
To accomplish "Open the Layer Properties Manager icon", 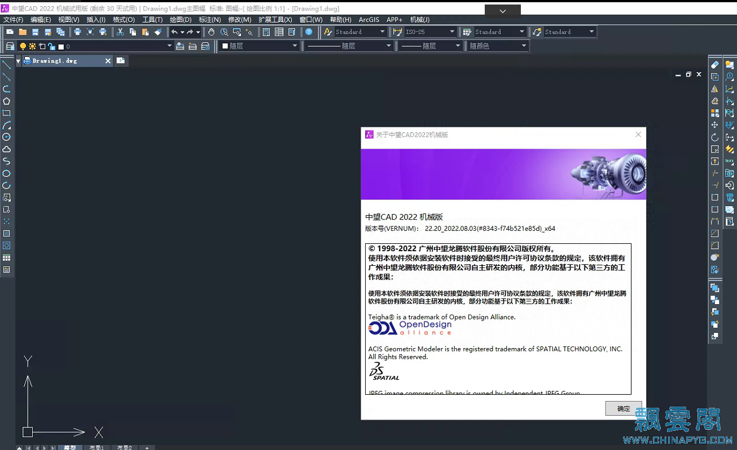I will point(10,46).
